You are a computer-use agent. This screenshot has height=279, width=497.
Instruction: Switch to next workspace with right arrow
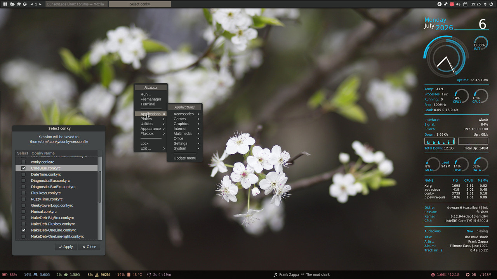[40, 4]
